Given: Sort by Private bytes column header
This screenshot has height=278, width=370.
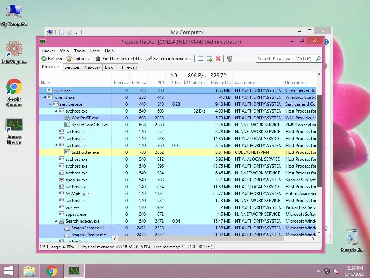Looking at the screenshot, I should pos(220,83).
